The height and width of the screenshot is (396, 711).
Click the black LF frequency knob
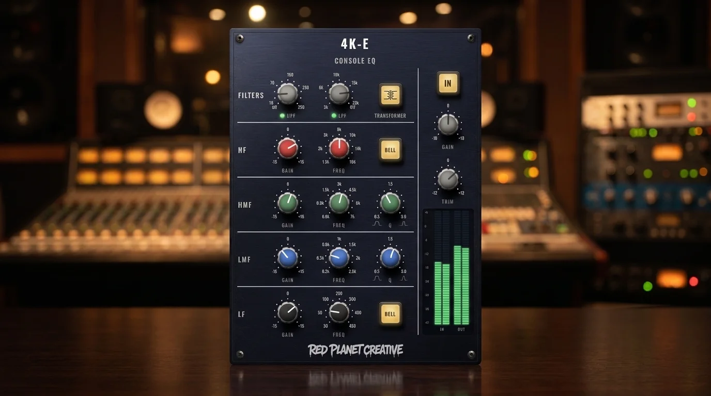(x=339, y=312)
